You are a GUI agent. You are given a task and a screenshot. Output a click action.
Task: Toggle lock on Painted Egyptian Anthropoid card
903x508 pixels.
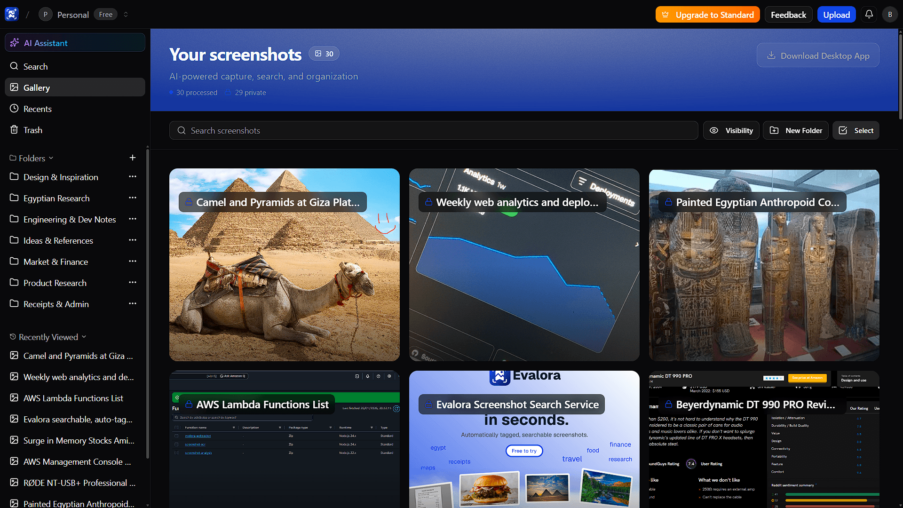point(668,202)
